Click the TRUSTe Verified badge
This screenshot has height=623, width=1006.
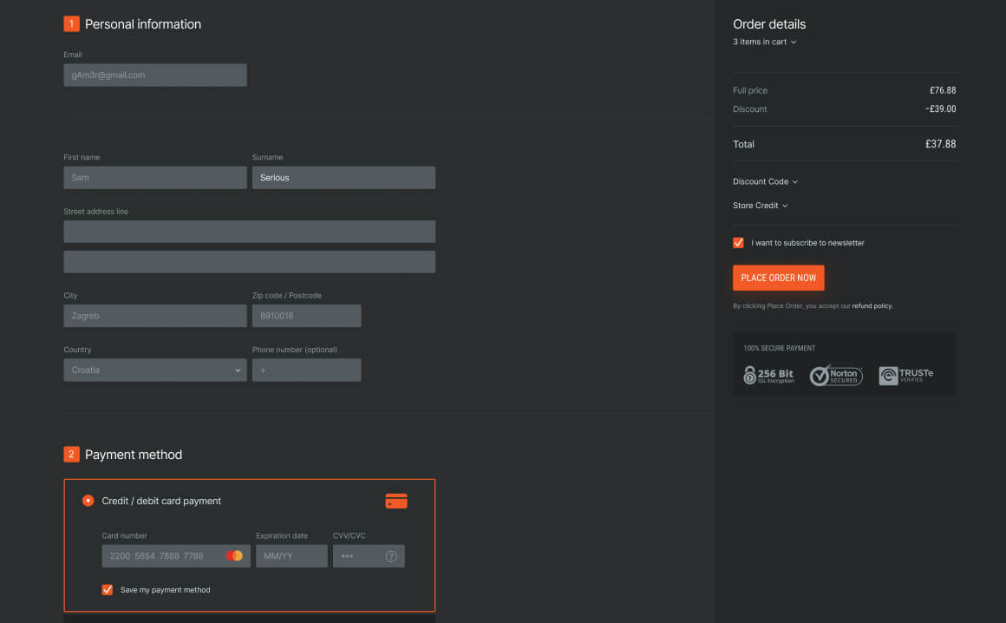(904, 375)
